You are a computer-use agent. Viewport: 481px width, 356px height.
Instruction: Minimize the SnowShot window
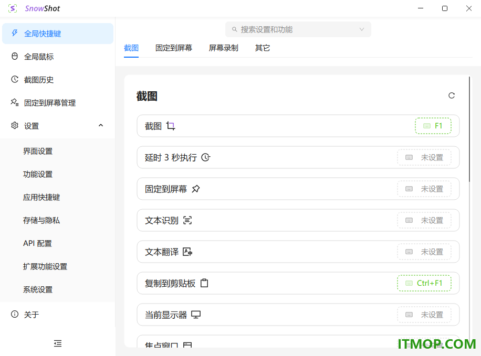[x=421, y=8]
